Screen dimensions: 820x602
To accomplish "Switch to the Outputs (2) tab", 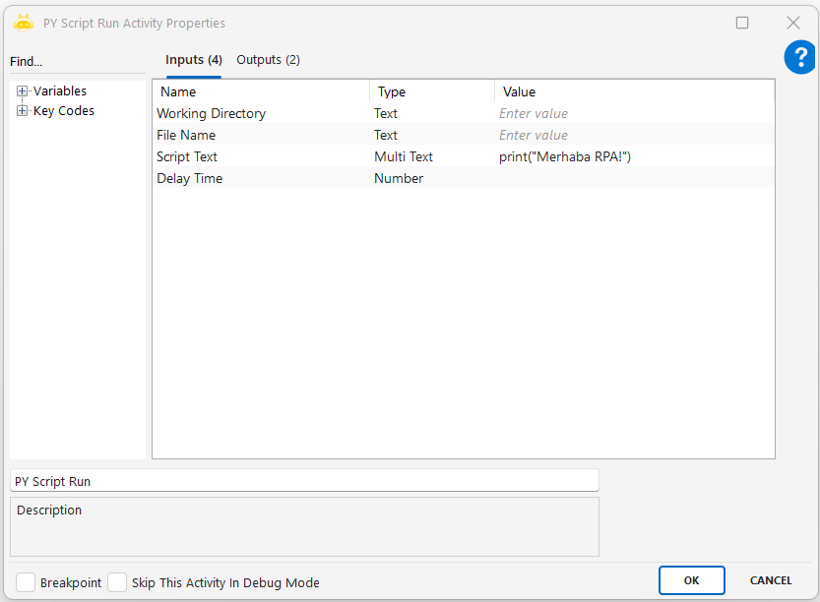I will pos(268,60).
